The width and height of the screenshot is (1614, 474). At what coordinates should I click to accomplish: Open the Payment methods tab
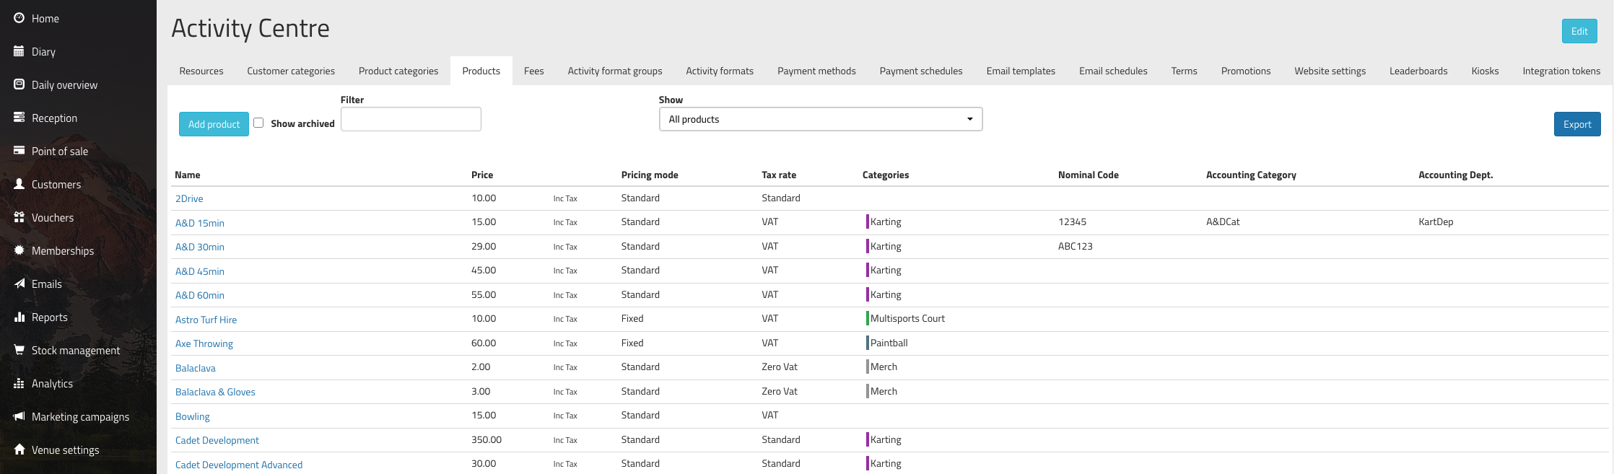point(816,71)
